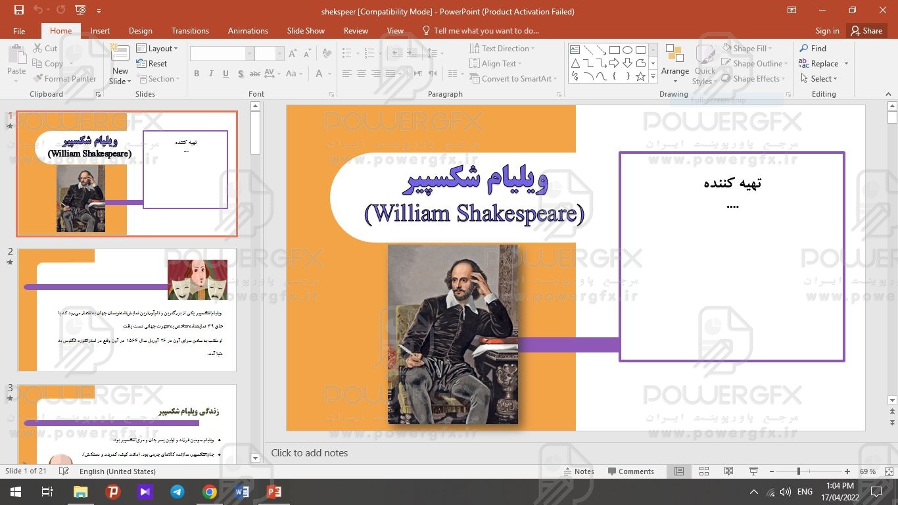The height and width of the screenshot is (505, 898).
Task: Toggle Bold formatting
Action: tap(196, 74)
